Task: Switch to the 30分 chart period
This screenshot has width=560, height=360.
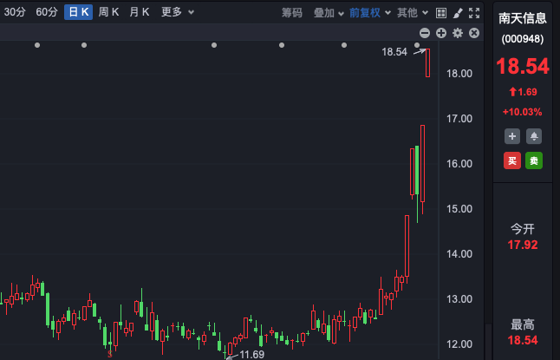Action: coord(15,12)
